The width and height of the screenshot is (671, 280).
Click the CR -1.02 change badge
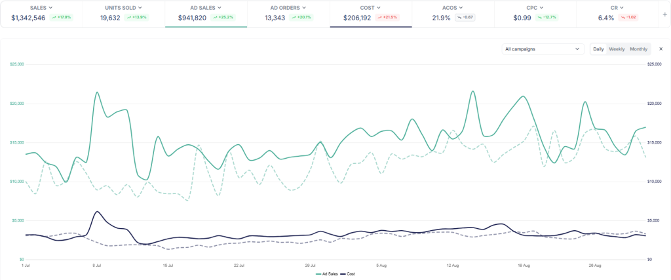point(628,18)
